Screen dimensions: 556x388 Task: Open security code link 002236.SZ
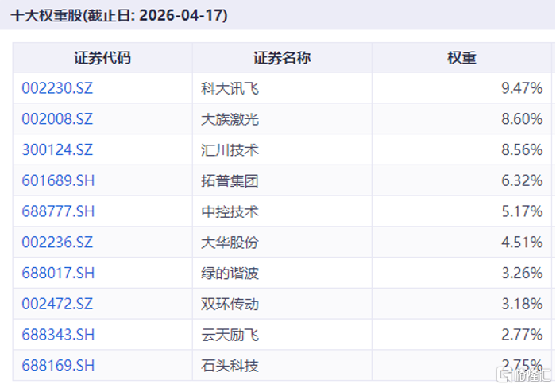coord(57,242)
